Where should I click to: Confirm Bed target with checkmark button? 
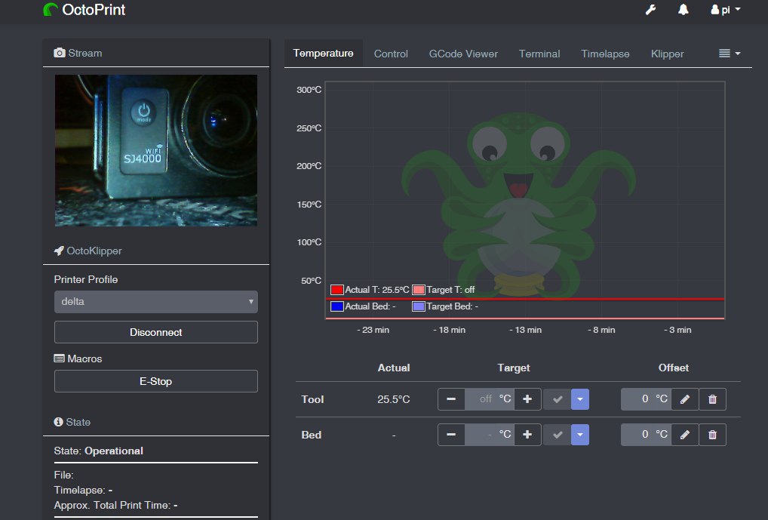point(558,435)
